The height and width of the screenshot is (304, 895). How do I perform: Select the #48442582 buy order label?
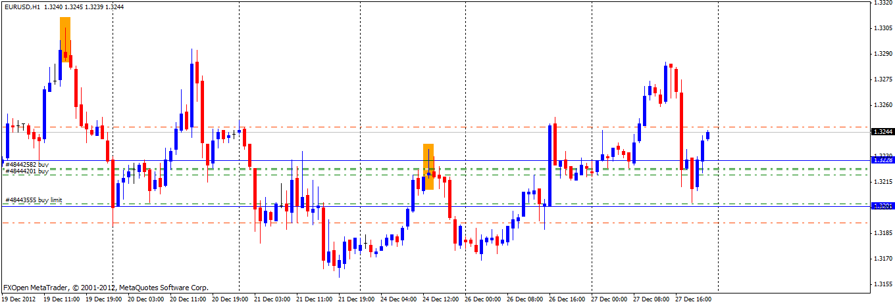(x=27, y=164)
